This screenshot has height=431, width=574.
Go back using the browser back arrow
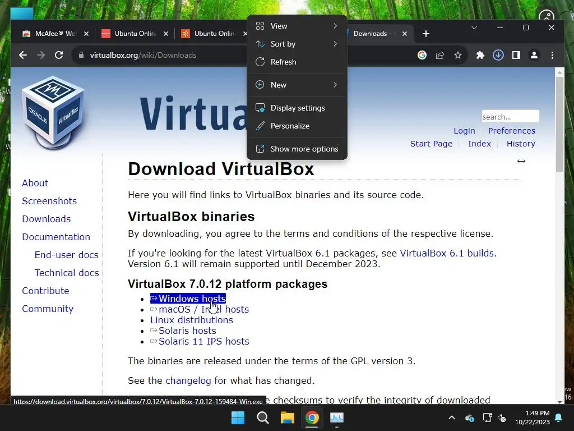pos(22,56)
